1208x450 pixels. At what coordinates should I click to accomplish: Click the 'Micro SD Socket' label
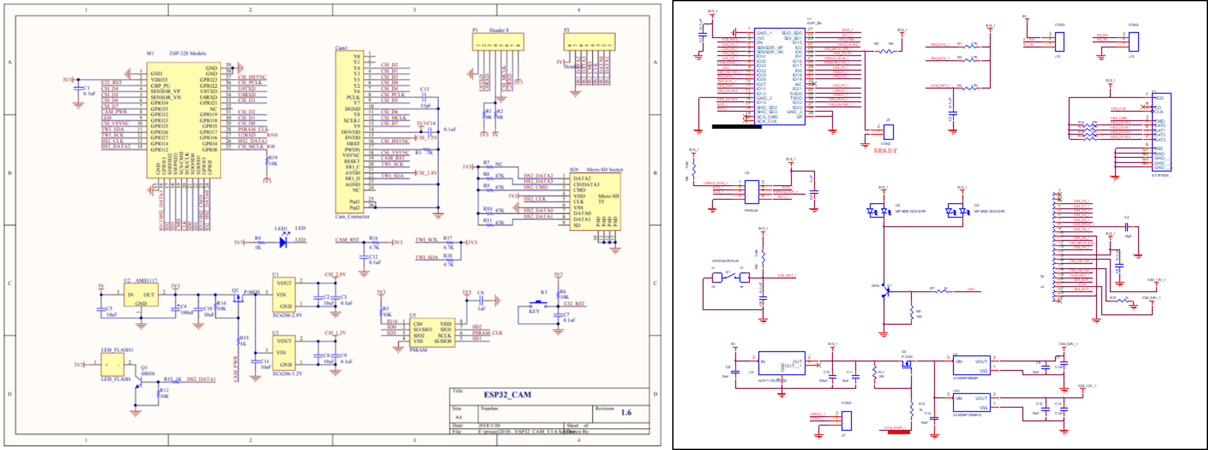tap(605, 170)
